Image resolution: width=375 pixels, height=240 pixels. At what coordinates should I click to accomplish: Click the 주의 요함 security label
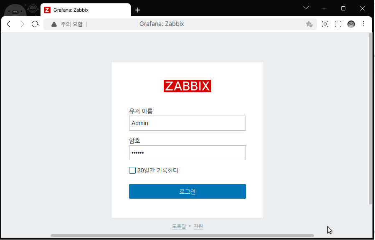71,24
